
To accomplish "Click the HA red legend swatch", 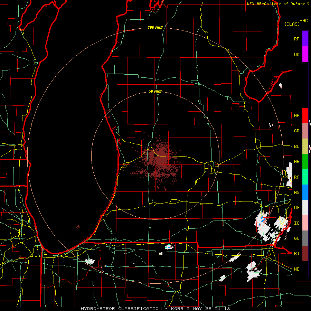I will [x=305, y=115].
